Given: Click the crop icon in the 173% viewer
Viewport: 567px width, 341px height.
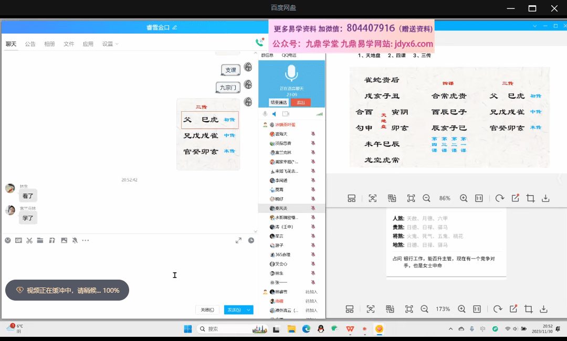Looking at the screenshot, I should pyautogui.click(x=529, y=309).
